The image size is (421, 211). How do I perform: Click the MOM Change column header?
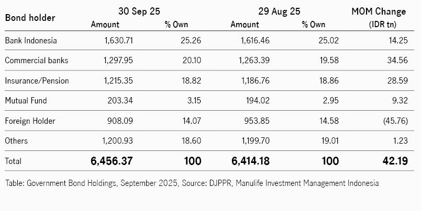click(385, 11)
